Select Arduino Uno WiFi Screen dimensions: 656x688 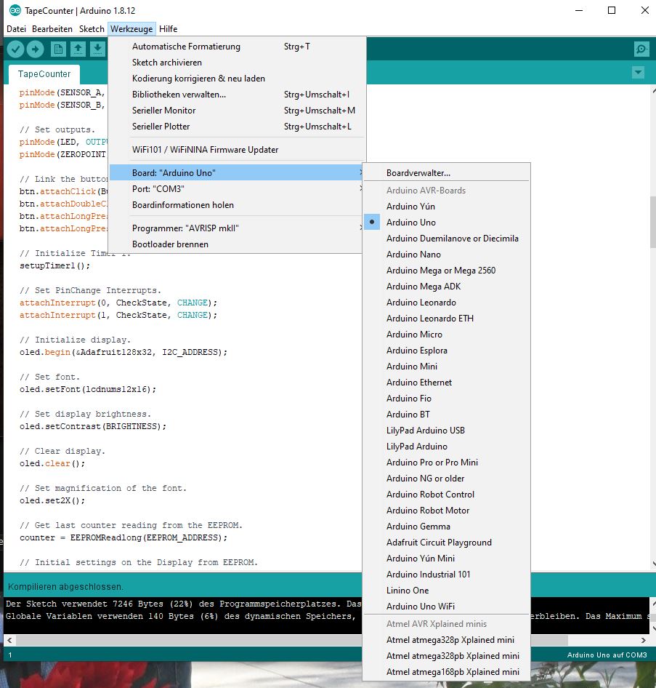[447, 607]
